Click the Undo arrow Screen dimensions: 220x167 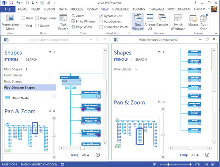click(18, 3)
